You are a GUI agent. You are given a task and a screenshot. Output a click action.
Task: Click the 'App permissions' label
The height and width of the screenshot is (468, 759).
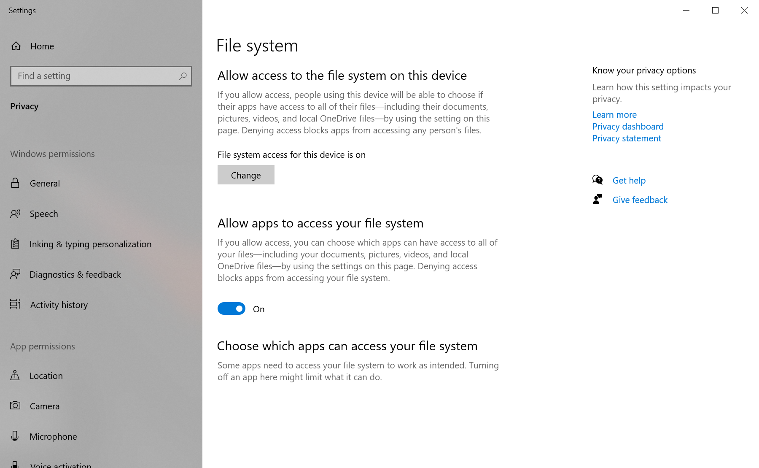[x=43, y=346]
